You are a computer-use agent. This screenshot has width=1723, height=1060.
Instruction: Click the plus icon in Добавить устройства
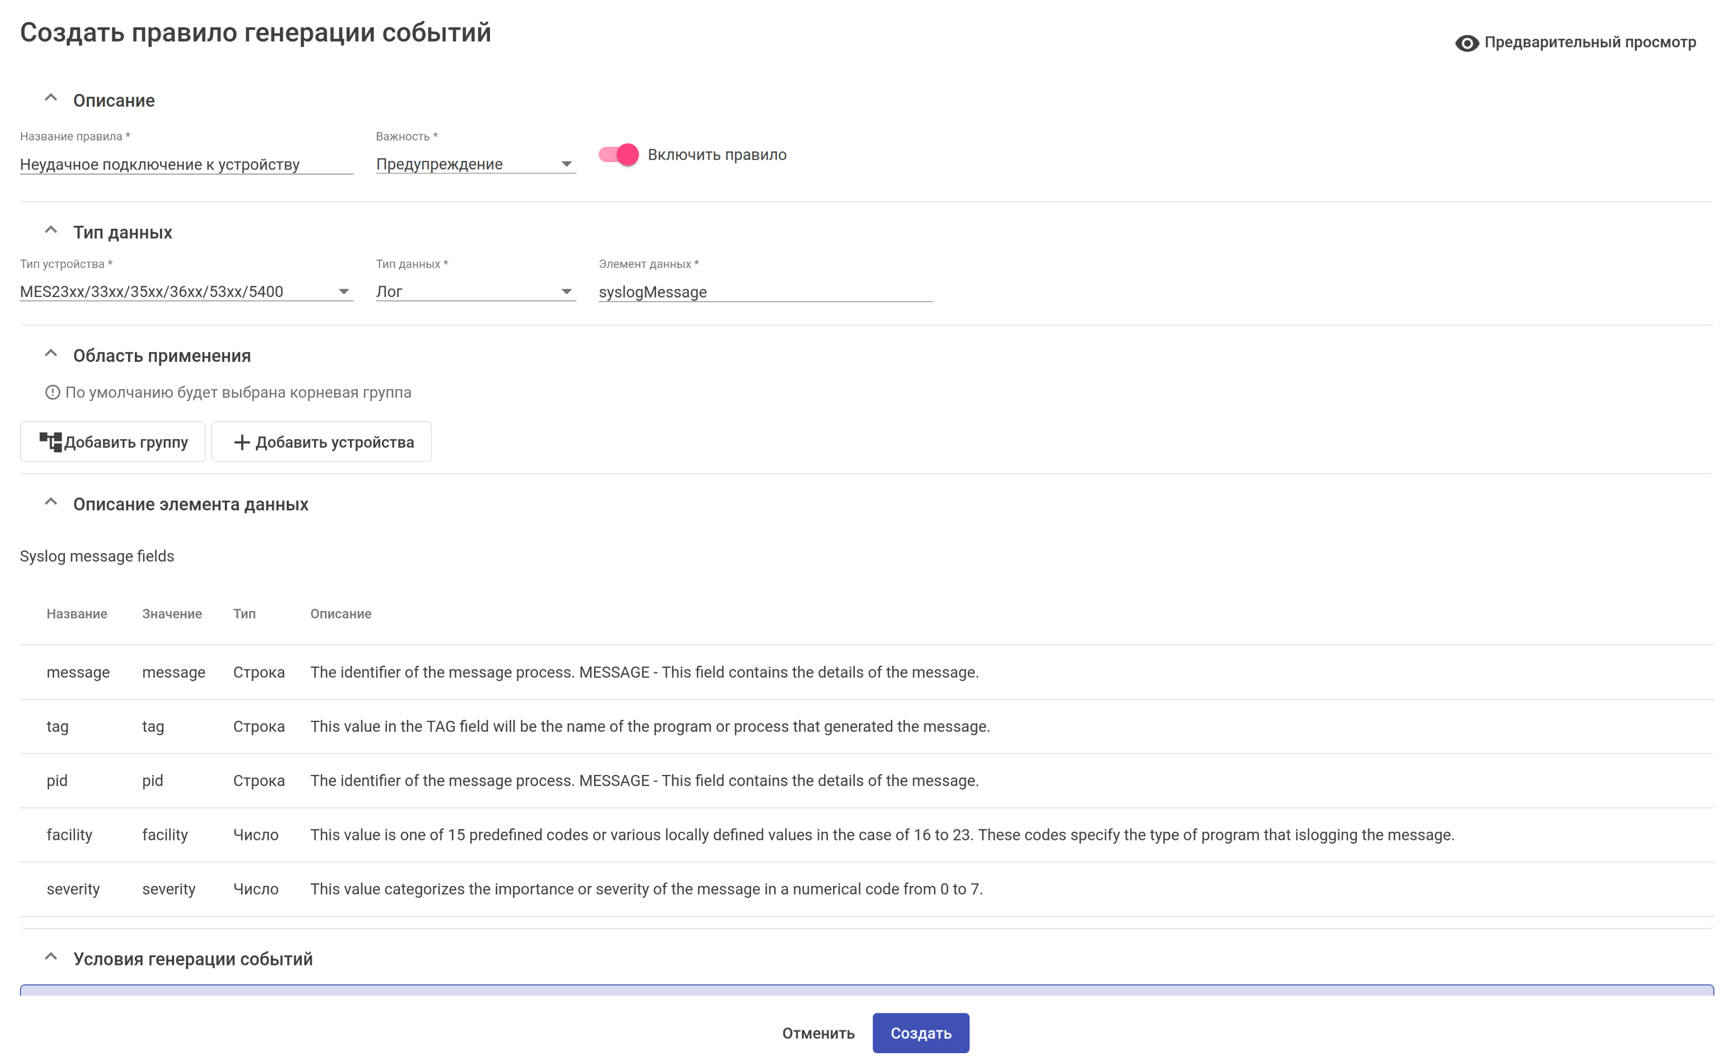[241, 442]
